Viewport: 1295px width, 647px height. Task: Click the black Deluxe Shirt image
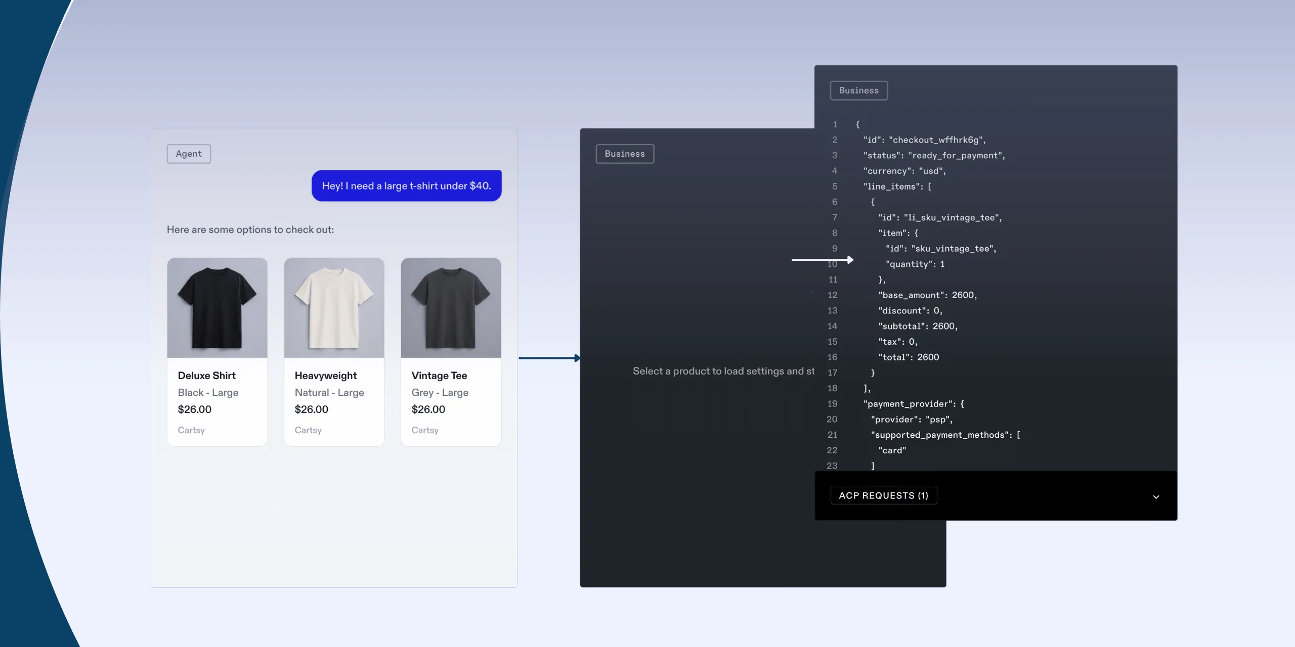(217, 308)
